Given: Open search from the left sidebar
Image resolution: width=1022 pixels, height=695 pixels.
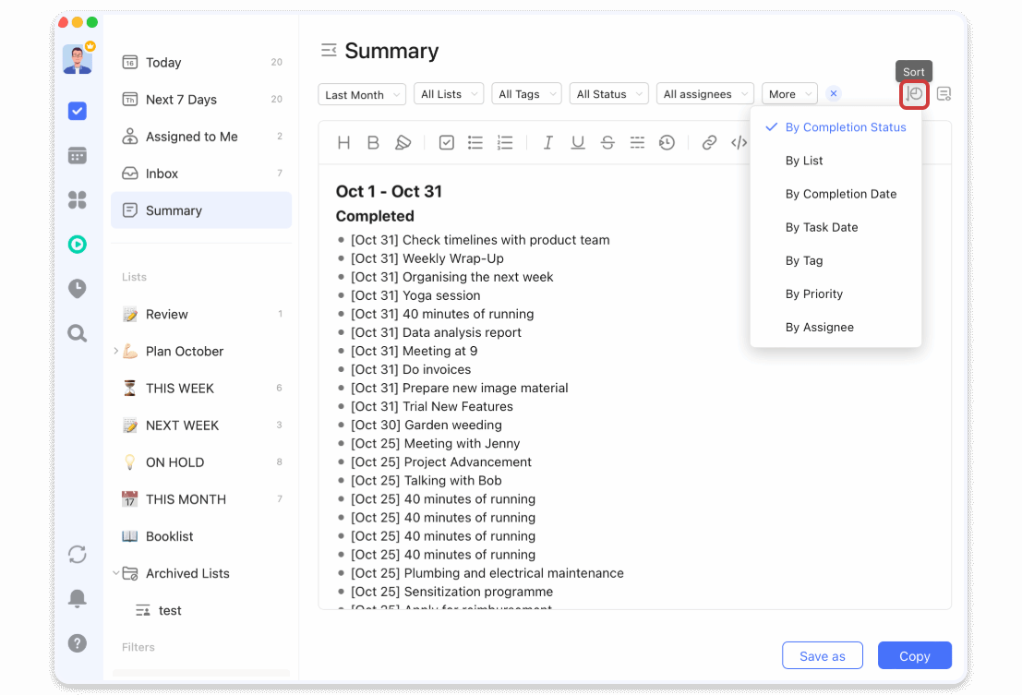Looking at the screenshot, I should pos(78,333).
